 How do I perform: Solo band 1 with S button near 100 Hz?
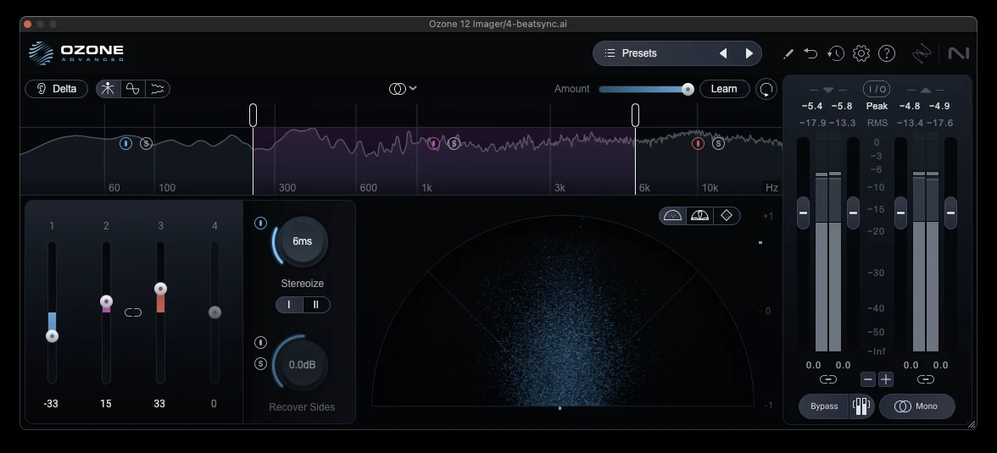point(146,144)
